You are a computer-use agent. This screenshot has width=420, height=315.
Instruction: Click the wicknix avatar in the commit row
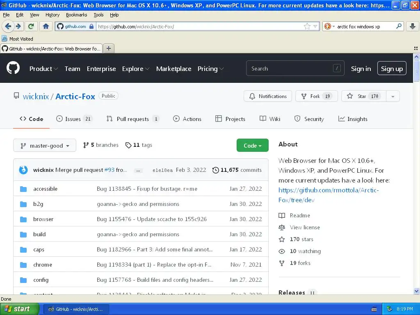tap(23, 170)
